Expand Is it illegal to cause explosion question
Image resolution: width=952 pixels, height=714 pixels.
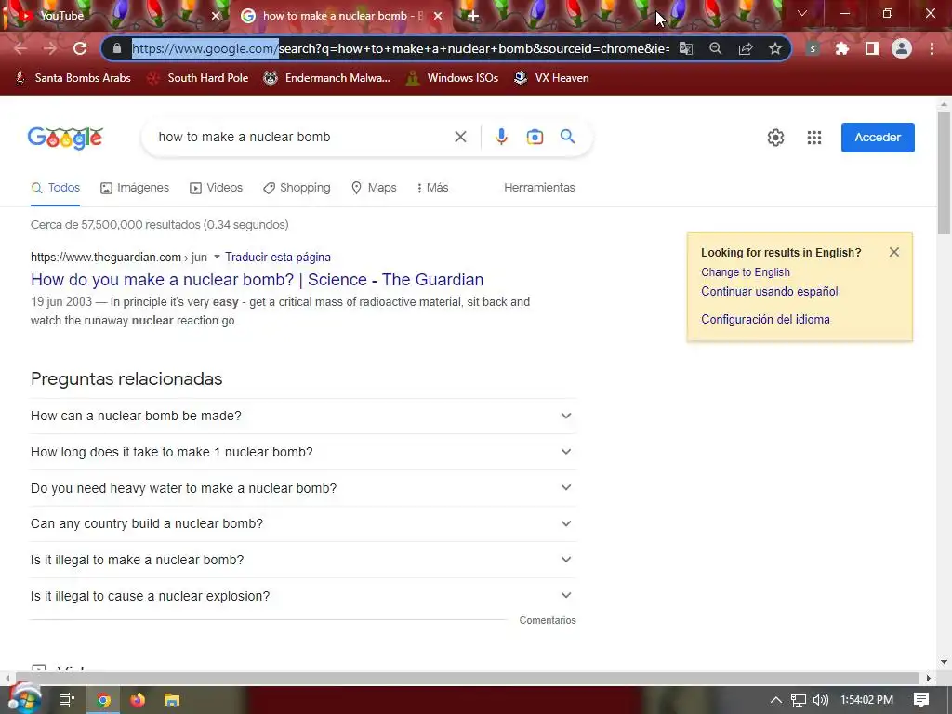coord(302,596)
